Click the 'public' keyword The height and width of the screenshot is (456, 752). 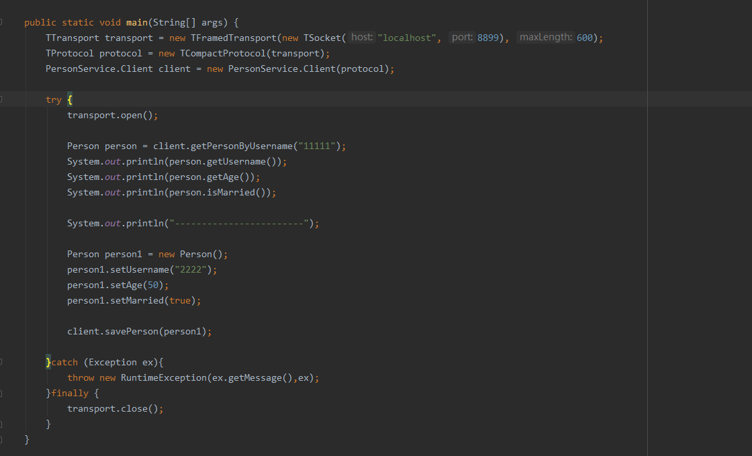point(40,23)
